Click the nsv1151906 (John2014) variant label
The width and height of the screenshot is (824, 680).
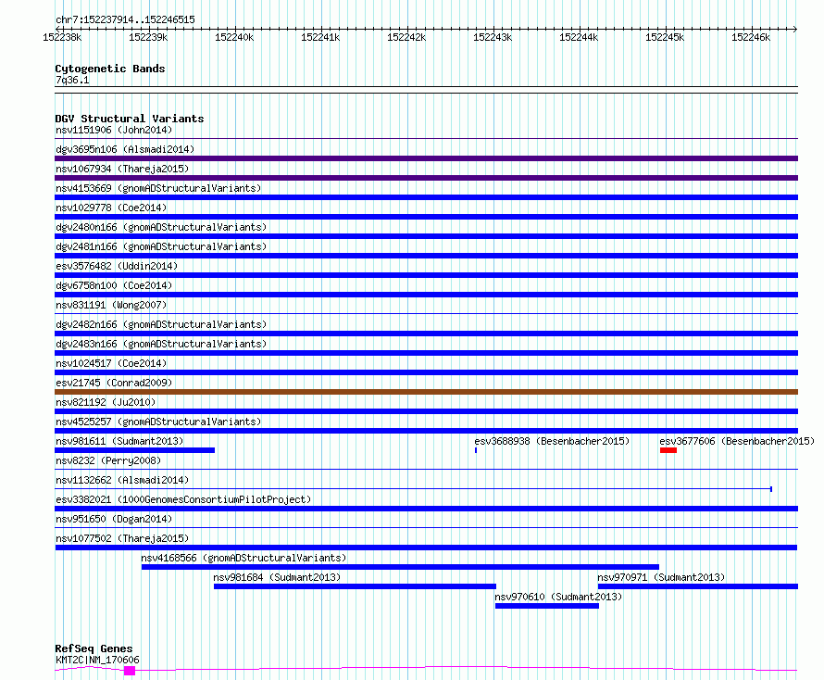pyautogui.click(x=114, y=130)
